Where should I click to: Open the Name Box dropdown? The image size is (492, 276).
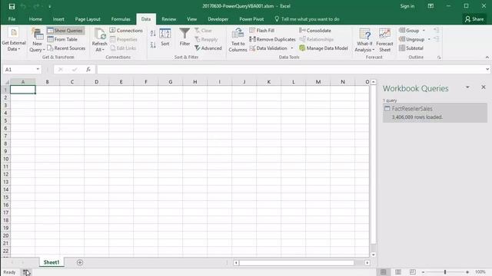click(x=38, y=69)
